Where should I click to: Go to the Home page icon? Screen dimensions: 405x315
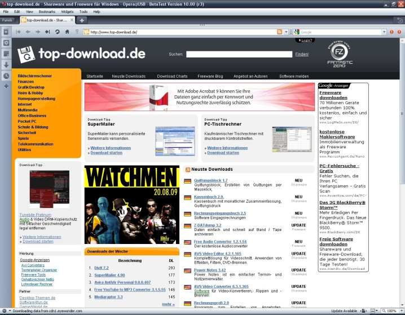click(x=68, y=32)
